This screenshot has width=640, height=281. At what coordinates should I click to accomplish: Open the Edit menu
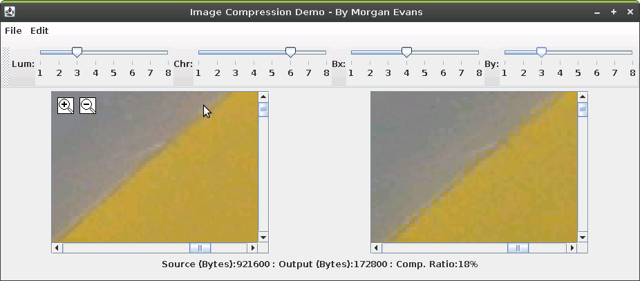[x=39, y=30]
